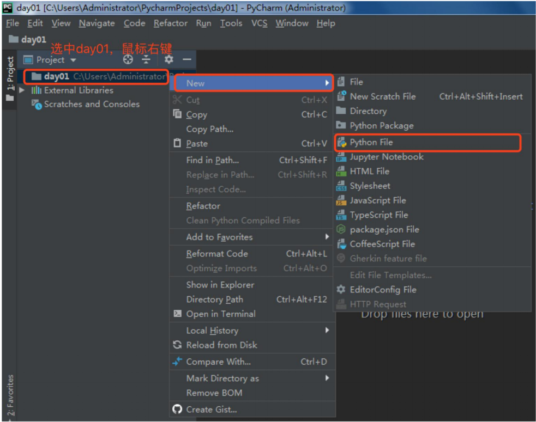Expand Local History submenu arrow
The image size is (536, 422).
327,330
